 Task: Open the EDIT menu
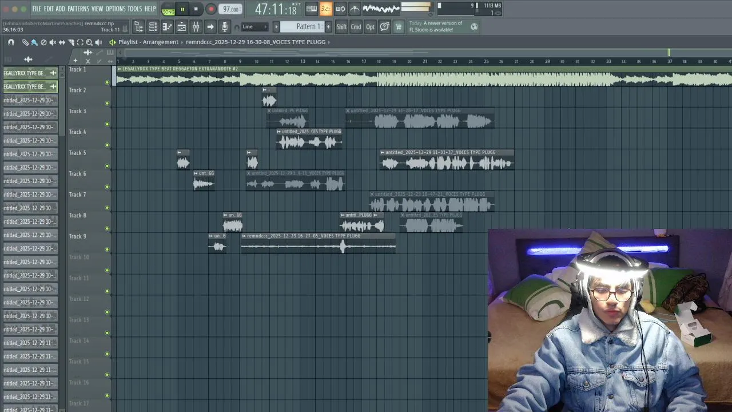[x=49, y=9]
